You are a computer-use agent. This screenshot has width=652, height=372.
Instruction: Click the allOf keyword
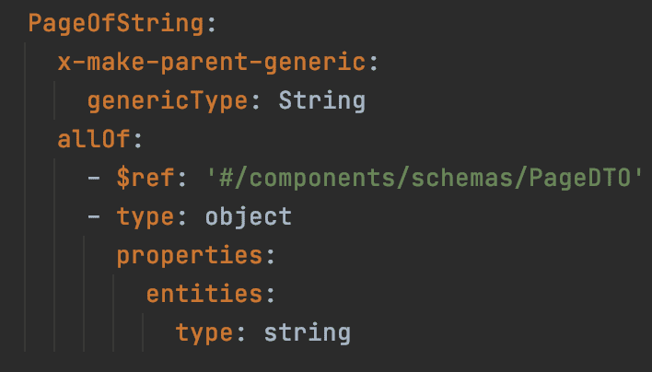tap(94, 139)
